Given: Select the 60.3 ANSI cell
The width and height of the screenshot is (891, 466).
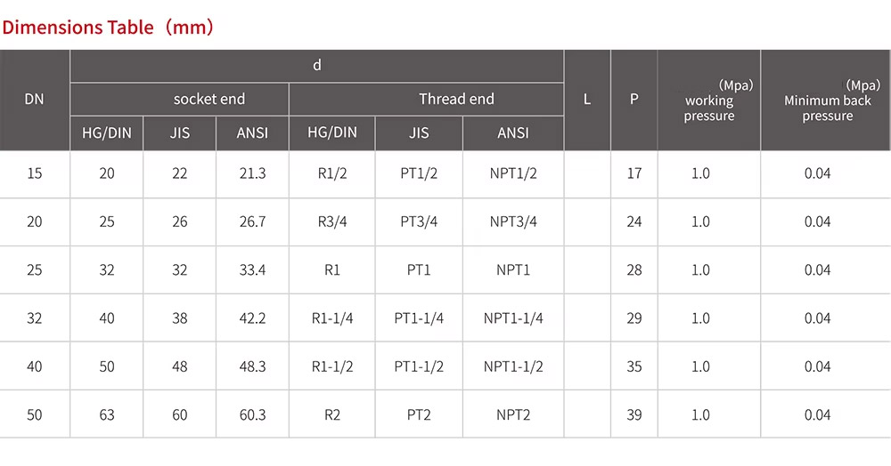Looking at the screenshot, I should pos(252,414).
